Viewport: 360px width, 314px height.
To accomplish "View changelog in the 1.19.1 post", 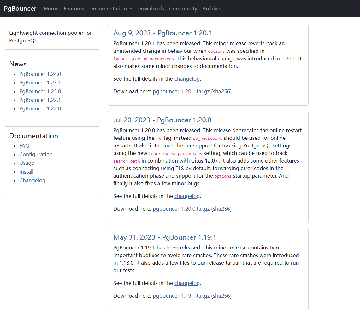I will 187,283.
